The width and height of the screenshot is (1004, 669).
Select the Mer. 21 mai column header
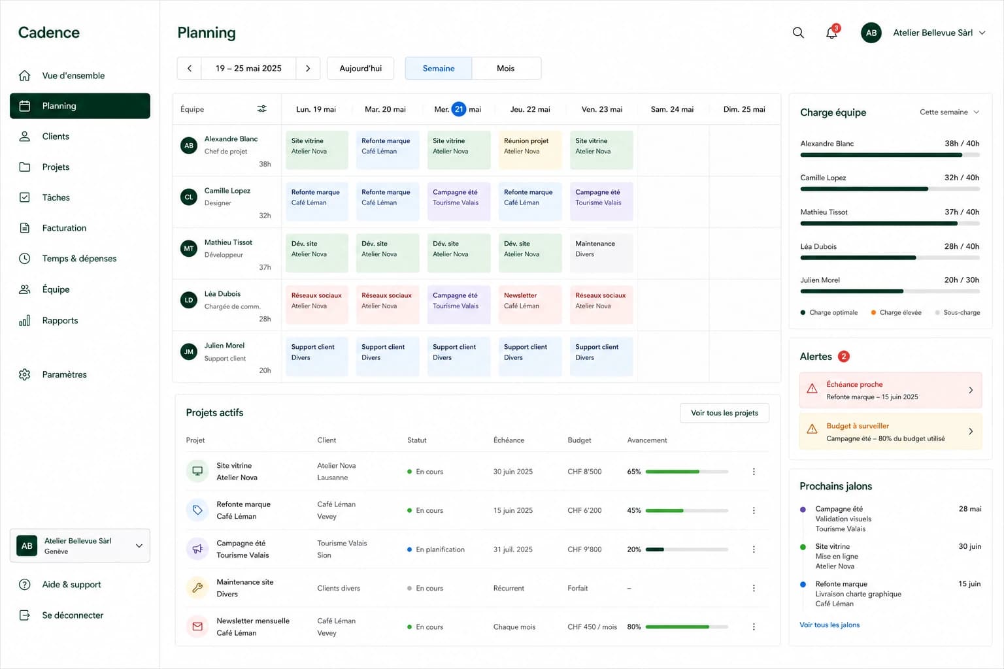[458, 109]
